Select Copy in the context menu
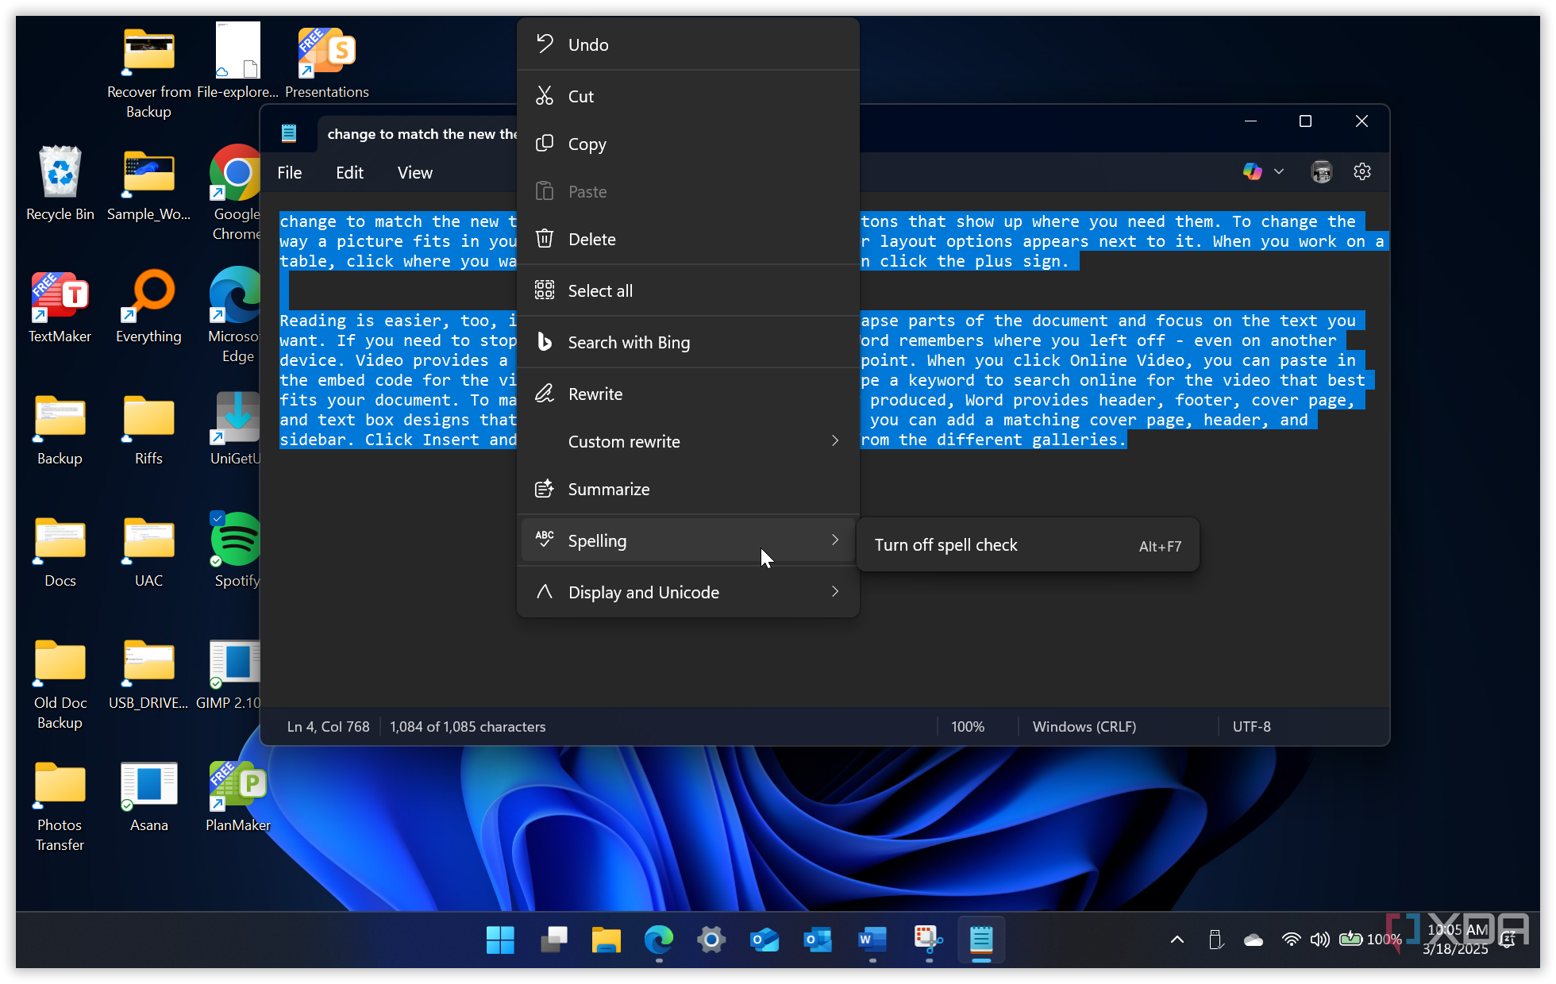The height and width of the screenshot is (984, 1556). point(687,144)
